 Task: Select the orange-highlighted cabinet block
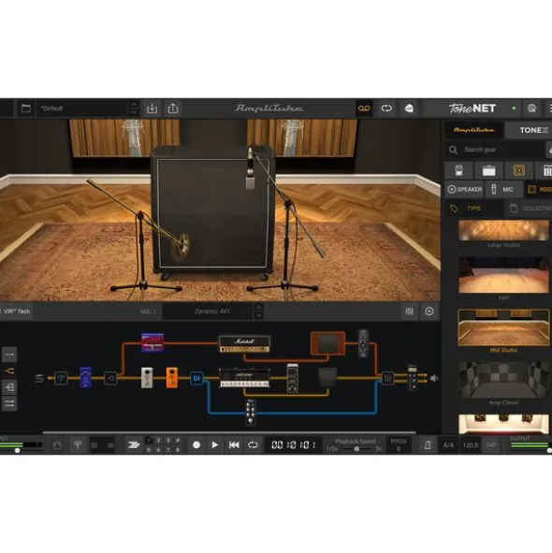point(327,342)
